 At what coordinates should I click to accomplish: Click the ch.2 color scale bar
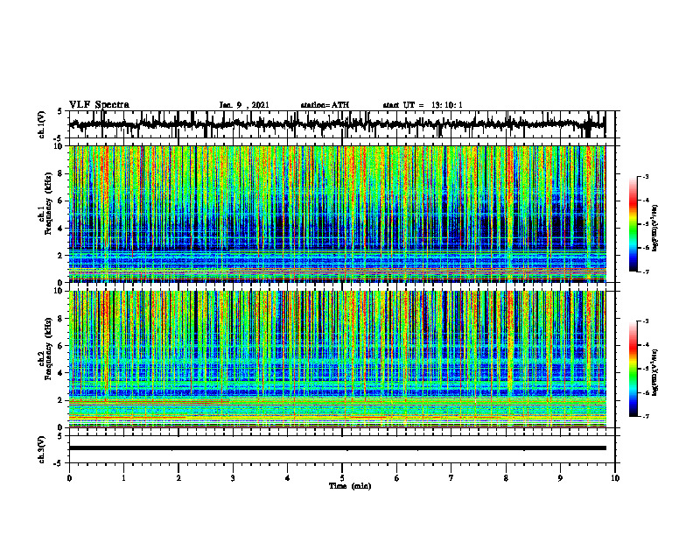click(633, 369)
